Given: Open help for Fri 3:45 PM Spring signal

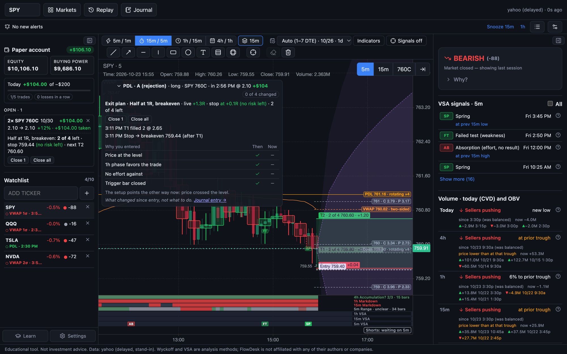Looking at the screenshot, I should pyautogui.click(x=558, y=116).
